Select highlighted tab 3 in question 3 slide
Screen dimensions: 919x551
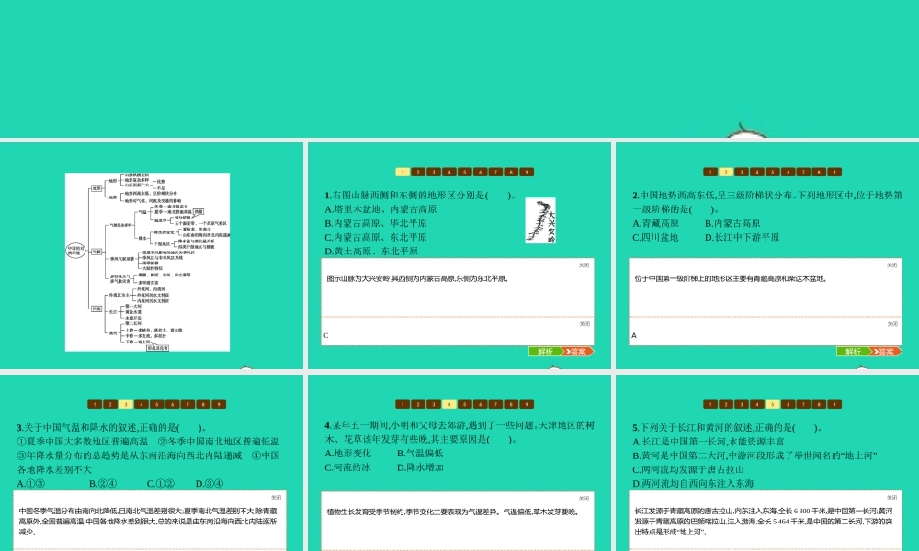125,405
